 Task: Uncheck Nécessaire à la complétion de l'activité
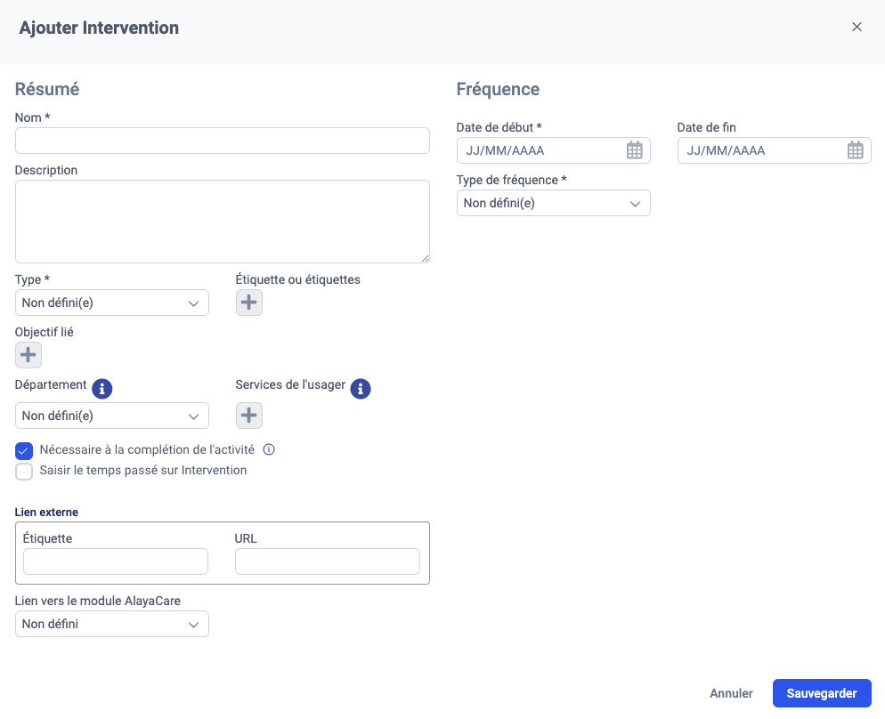click(x=24, y=450)
